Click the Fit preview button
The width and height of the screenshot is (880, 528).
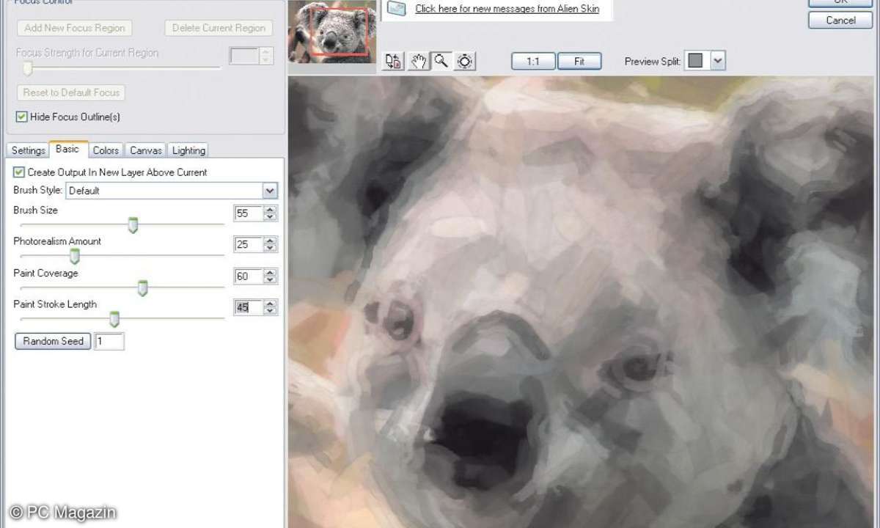coord(579,62)
